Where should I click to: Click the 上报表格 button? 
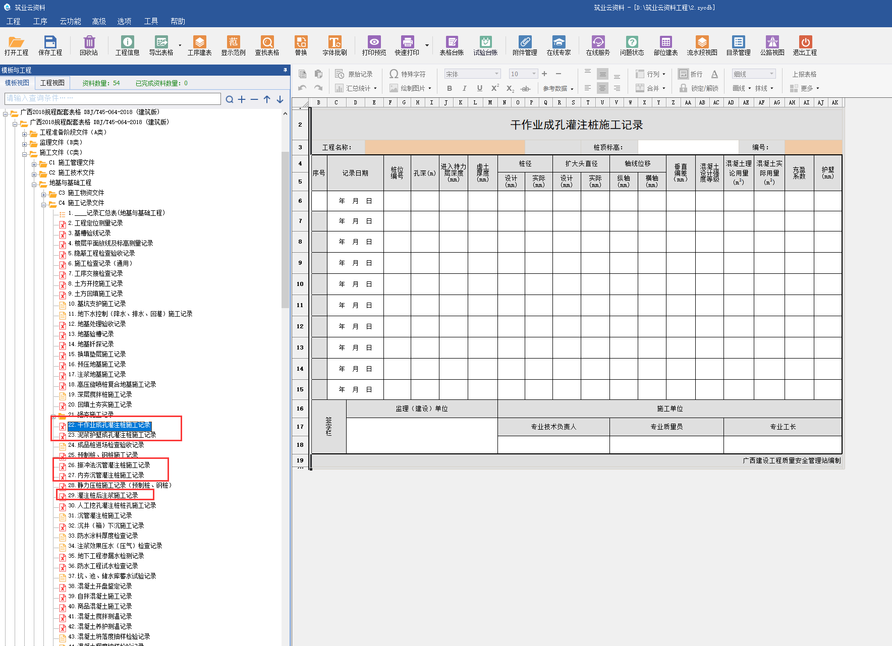tap(804, 74)
